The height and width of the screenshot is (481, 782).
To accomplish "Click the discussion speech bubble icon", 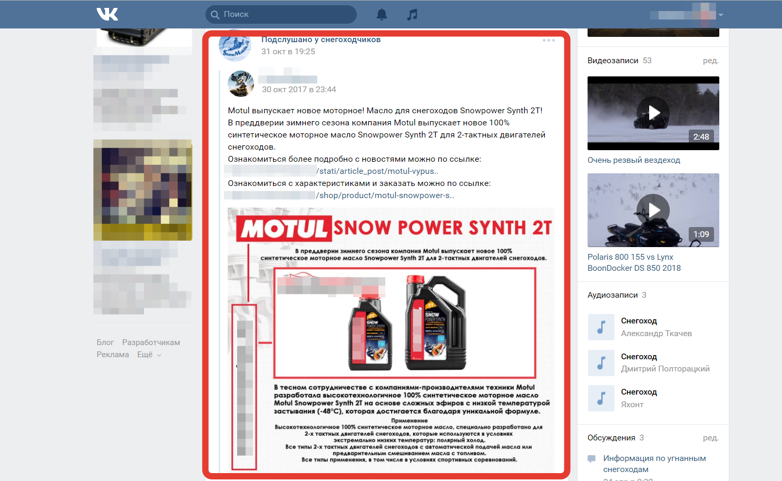I will [592, 459].
